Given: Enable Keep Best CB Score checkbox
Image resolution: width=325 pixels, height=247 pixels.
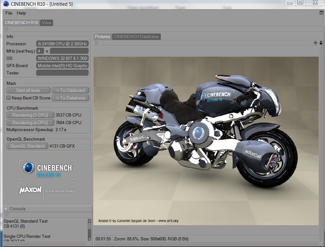Looking at the screenshot, I should coord(9,98).
